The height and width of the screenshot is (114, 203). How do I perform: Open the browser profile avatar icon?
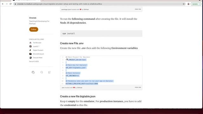(x=188, y=4)
